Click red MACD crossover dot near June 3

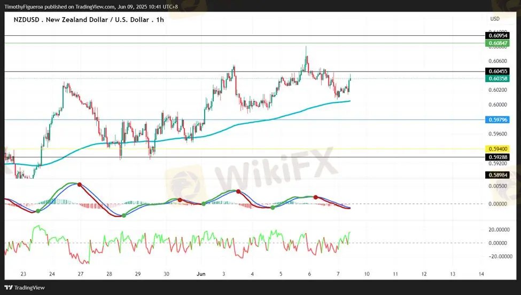(x=238, y=191)
